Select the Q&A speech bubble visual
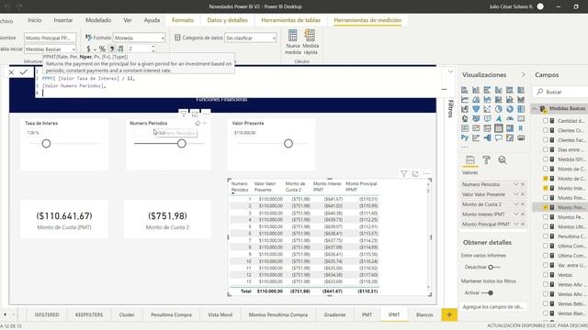 (498, 137)
